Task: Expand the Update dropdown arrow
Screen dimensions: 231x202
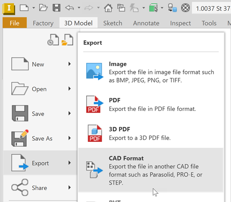Action: click(144, 8)
